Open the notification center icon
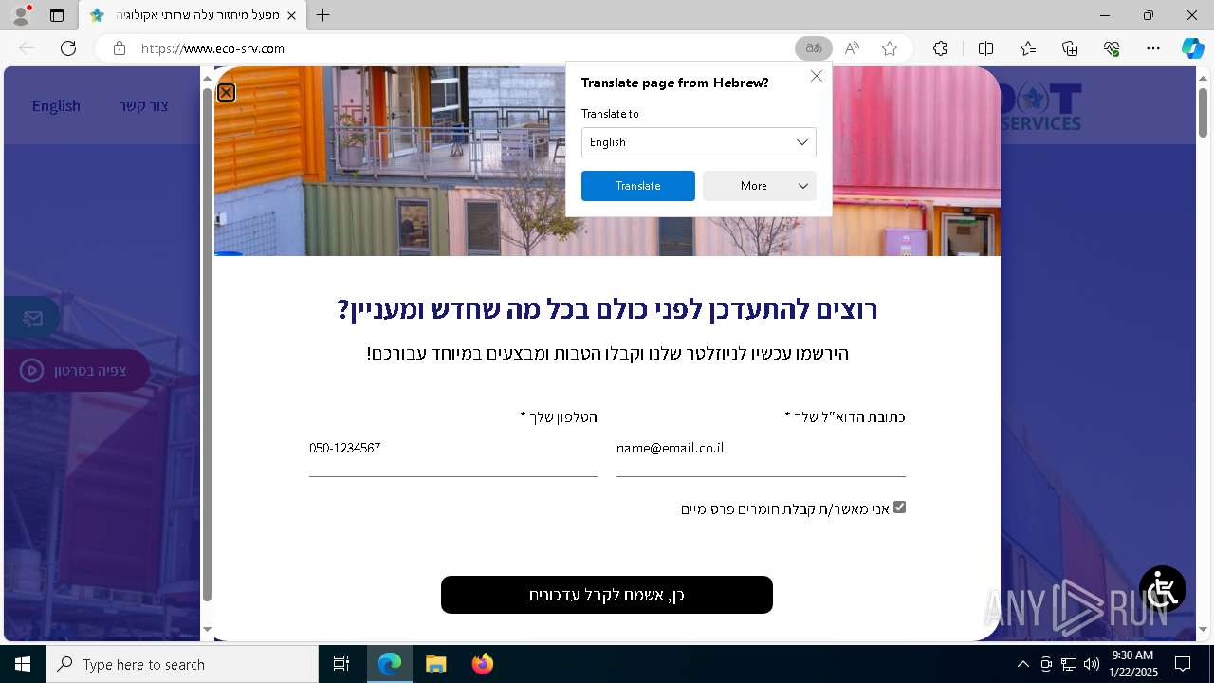This screenshot has width=1214, height=683. coord(1183,664)
